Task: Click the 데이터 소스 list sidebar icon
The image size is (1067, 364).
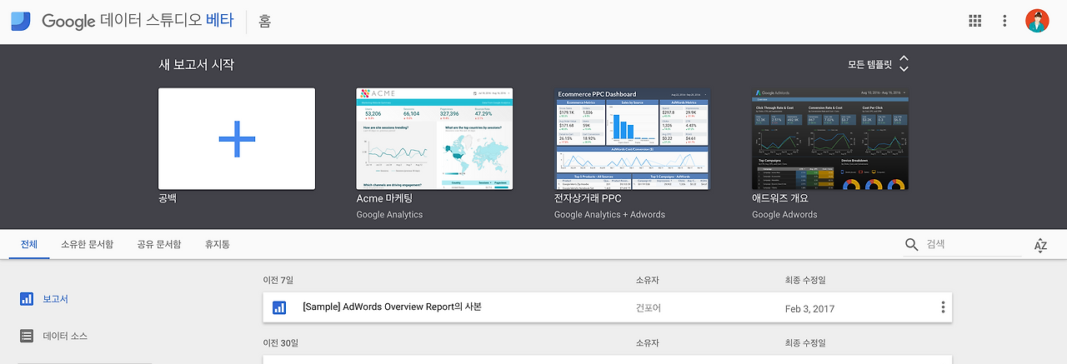Action: coord(26,336)
